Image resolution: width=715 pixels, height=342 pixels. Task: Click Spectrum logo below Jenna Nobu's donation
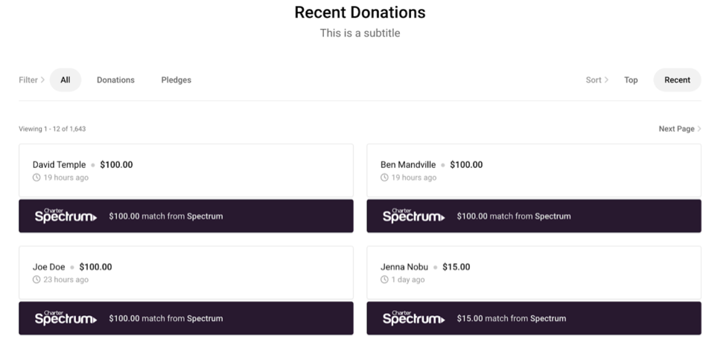point(413,318)
